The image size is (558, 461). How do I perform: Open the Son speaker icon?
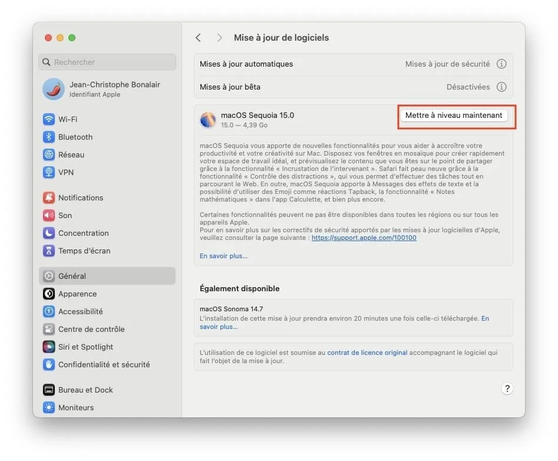click(x=49, y=215)
